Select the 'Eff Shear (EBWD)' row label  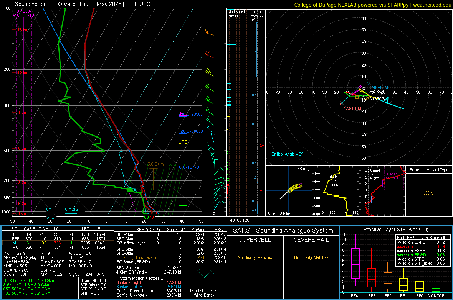click(133, 262)
